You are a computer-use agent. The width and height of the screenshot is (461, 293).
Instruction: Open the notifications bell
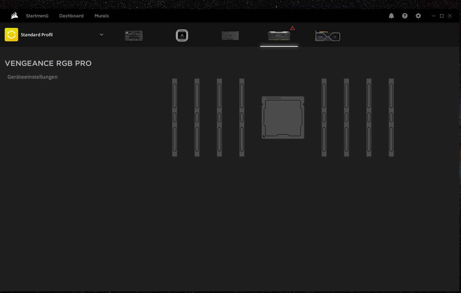[x=391, y=16]
